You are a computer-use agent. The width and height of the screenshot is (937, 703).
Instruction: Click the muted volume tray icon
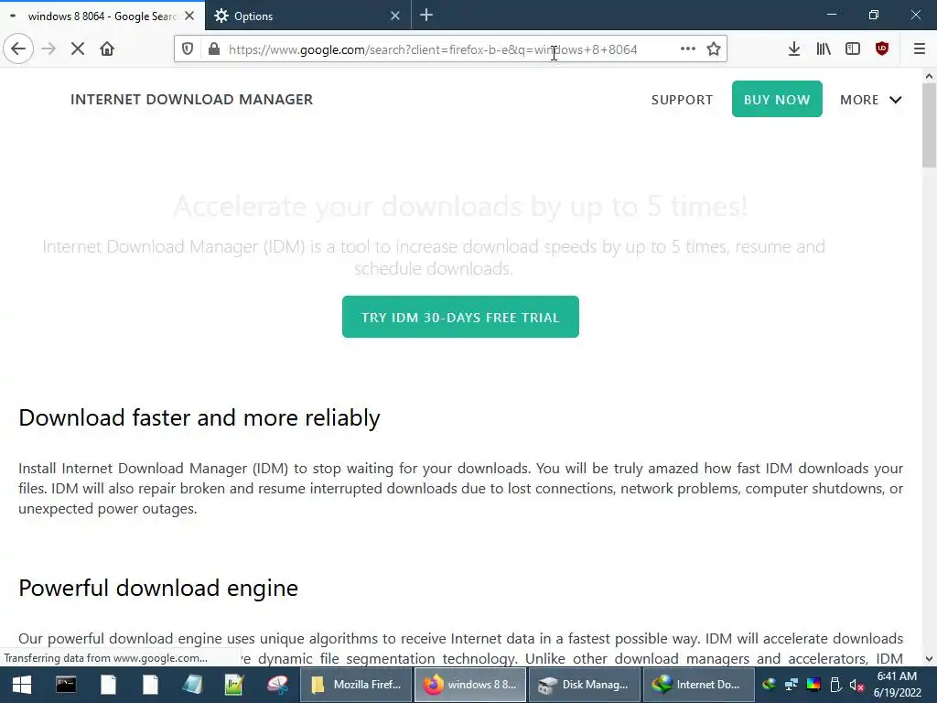coord(856,685)
